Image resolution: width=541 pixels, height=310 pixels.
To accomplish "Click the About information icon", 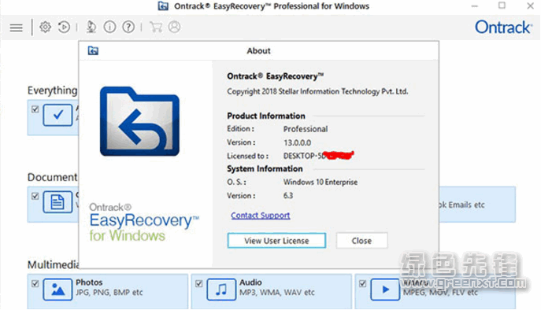I will click(x=109, y=27).
